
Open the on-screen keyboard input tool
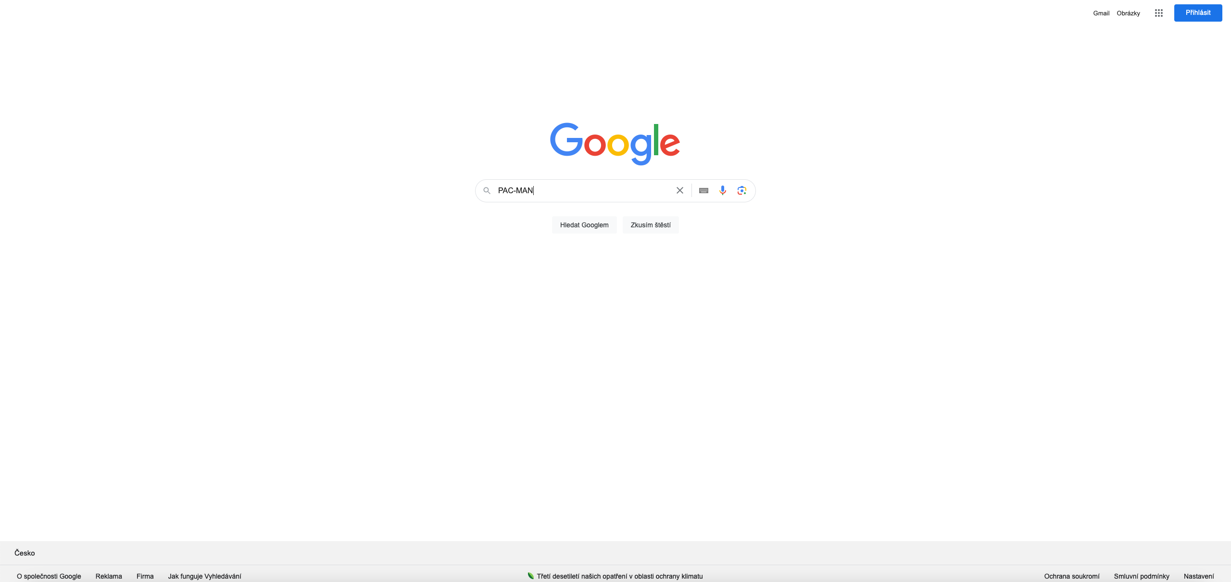(x=703, y=190)
